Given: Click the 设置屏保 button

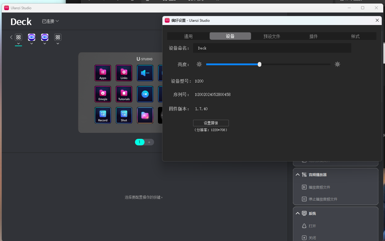Looking at the screenshot, I should pyautogui.click(x=211, y=123).
